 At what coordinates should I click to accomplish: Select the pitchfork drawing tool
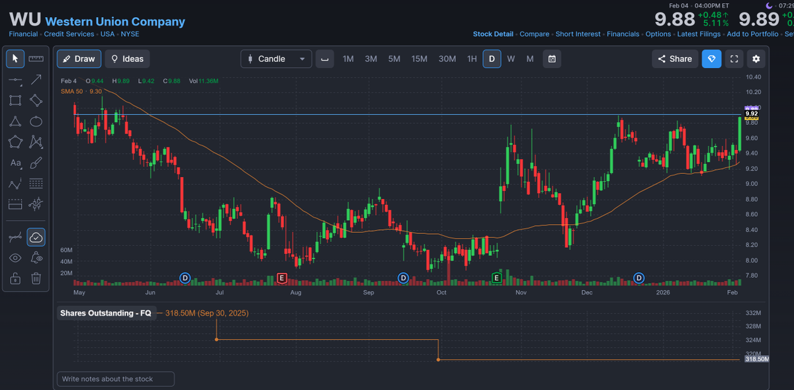36,204
